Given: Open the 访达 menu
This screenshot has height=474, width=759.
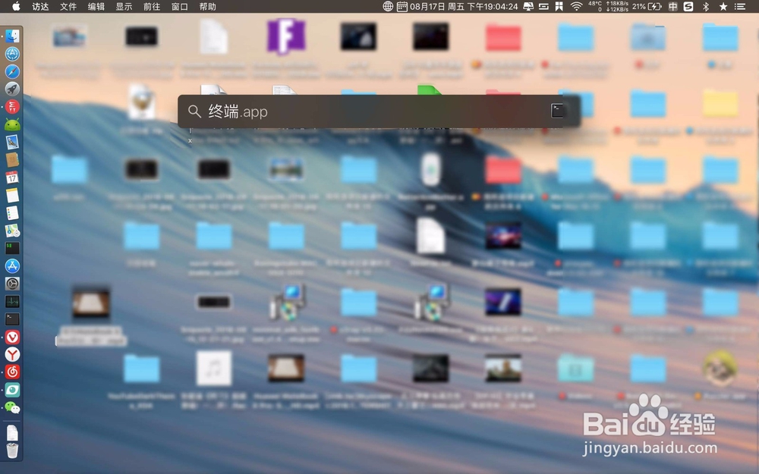Looking at the screenshot, I should point(40,6).
